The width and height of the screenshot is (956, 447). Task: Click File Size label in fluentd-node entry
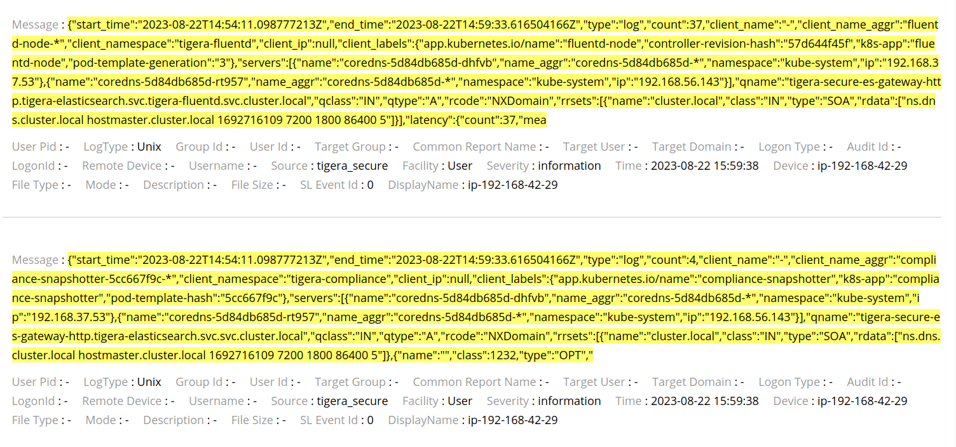point(252,185)
